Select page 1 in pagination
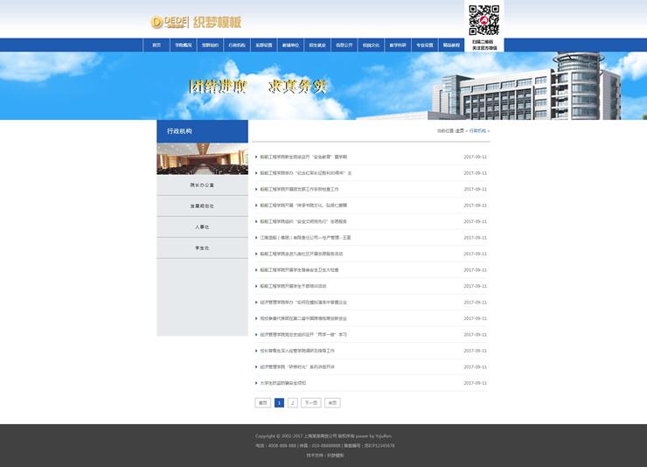The width and height of the screenshot is (647, 467). [x=280, y=402]
